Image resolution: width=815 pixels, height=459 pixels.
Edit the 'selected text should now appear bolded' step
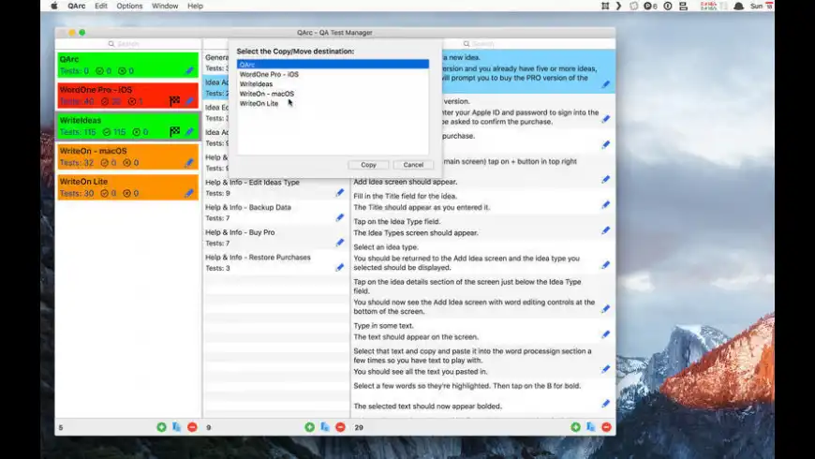point(606,404)
